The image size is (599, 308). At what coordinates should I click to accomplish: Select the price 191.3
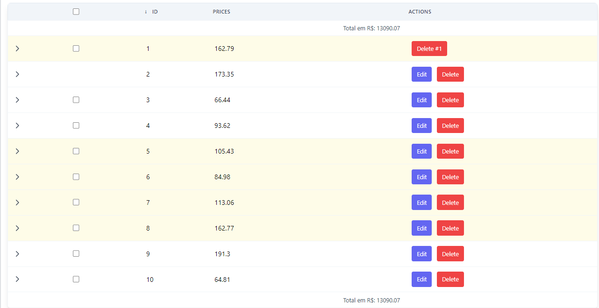222,254
